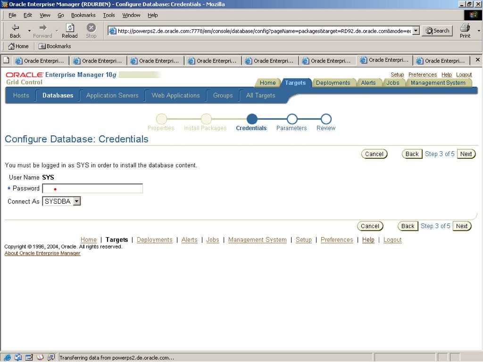Open About Oracle Enterprise Manager link
Viewport: 483px width, 362px height.
(x=42, y=253)
